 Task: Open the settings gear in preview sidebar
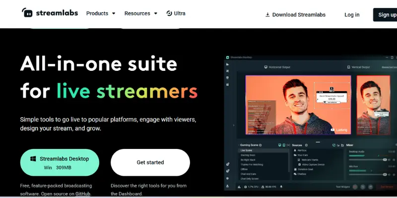228,178
